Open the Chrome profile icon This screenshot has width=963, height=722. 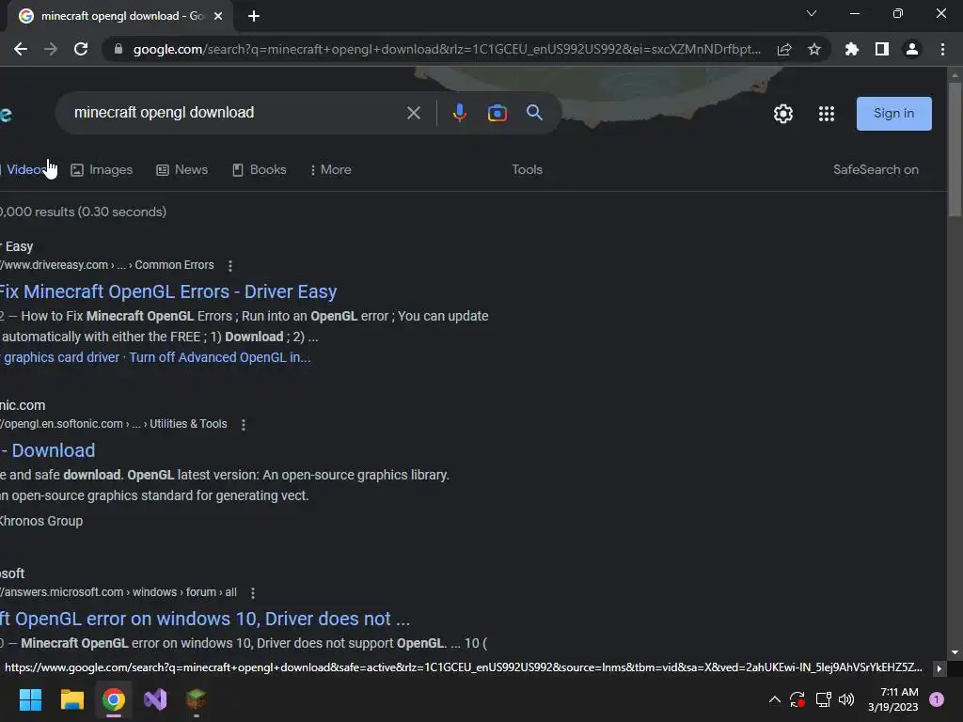[x=912, y=49]
